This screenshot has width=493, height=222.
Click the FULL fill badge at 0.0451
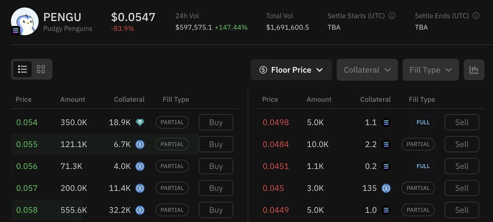[x=423, y=166]
